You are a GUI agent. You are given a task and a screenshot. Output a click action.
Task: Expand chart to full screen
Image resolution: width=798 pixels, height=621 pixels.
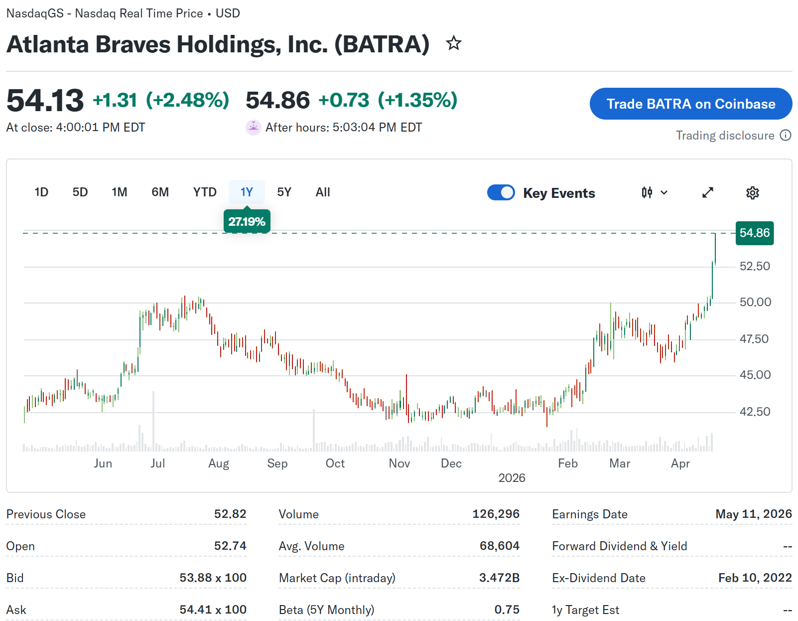(708, 192)
